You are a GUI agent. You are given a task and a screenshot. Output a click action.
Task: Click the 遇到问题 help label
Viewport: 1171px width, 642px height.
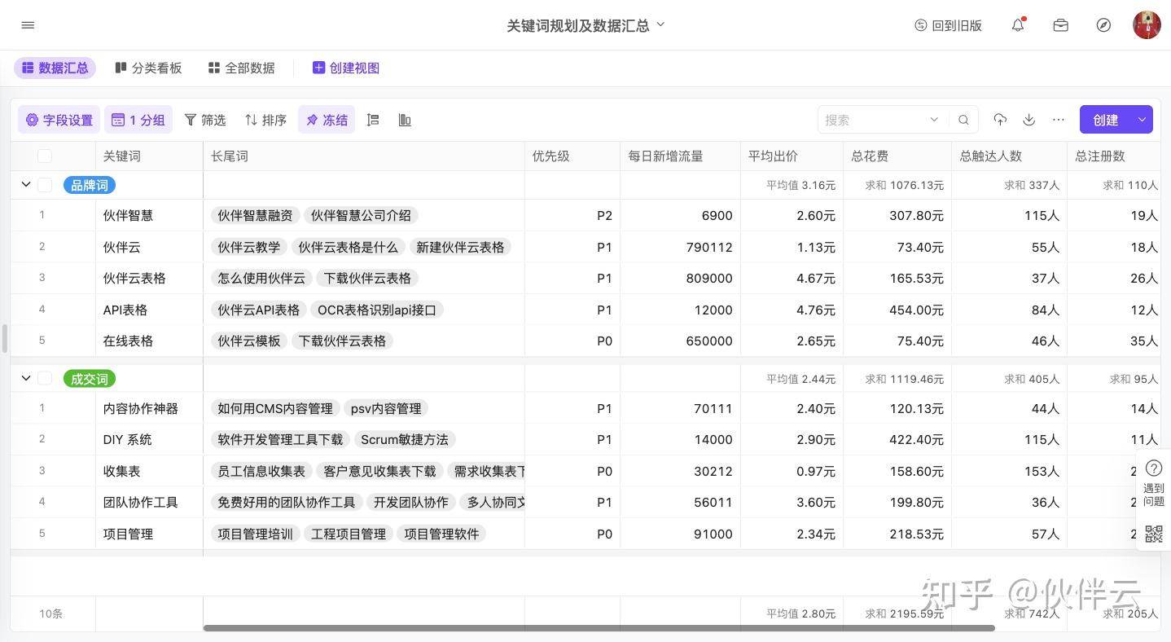(1153, 495)
